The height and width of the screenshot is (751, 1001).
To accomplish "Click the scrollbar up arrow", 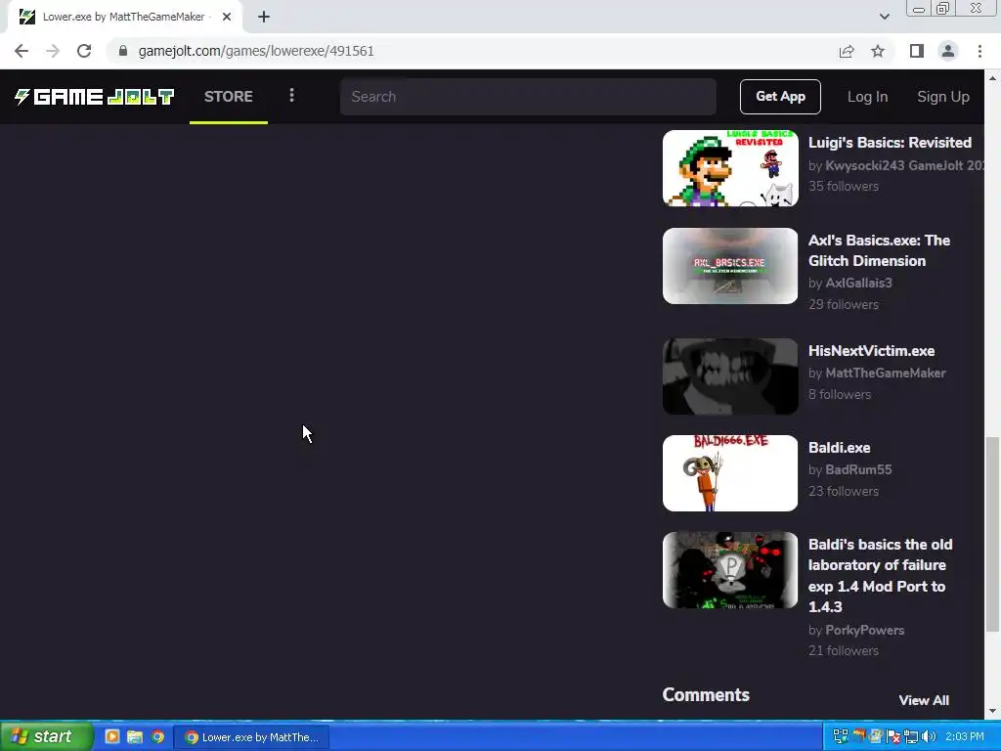I will [992, 78].
